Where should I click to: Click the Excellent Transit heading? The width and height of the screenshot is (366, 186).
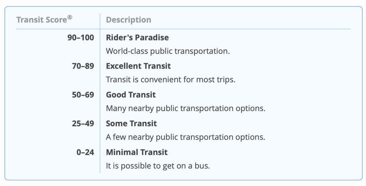tap(138, 66)
